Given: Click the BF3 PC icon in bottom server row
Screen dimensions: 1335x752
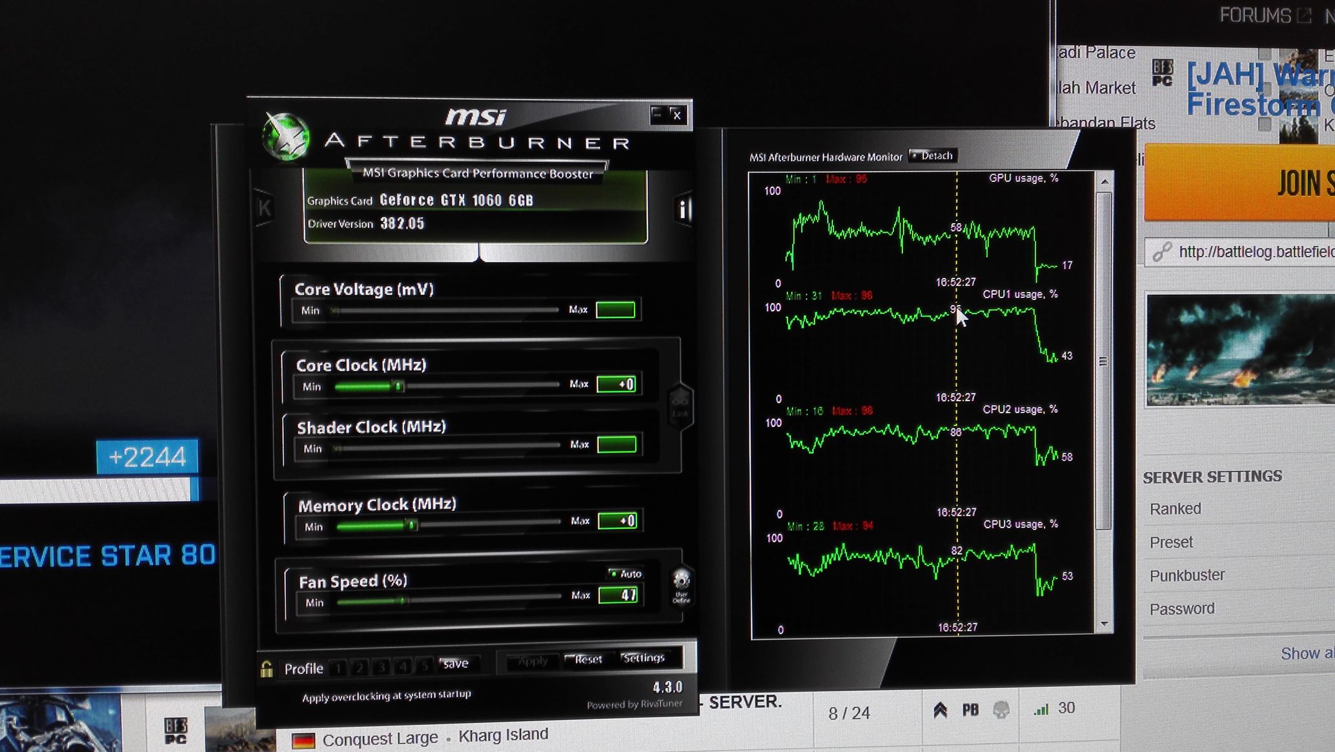Looking at the screenshot, I should pyautogui.click(x=176, y=731).
